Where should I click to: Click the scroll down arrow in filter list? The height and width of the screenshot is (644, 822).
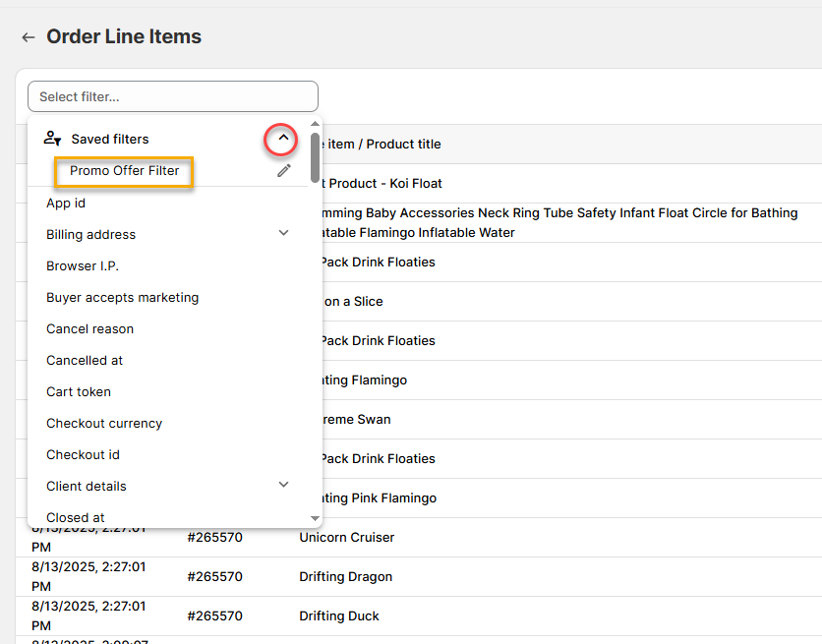[315, 518]
